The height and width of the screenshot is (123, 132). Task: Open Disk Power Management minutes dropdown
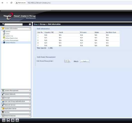[70, 61]
